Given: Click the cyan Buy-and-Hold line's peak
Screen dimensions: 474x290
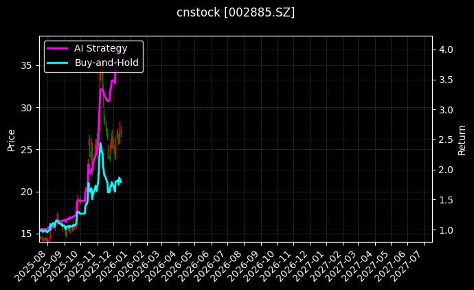Looking at the screenshot, I should click(100, 144).
